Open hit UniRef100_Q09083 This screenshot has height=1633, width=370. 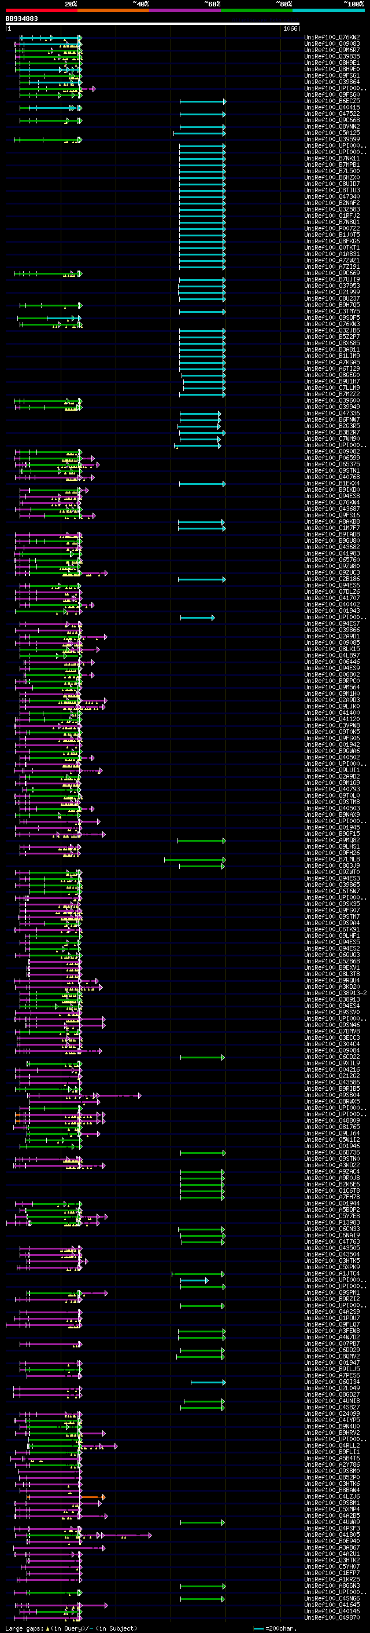pos(332,44)
